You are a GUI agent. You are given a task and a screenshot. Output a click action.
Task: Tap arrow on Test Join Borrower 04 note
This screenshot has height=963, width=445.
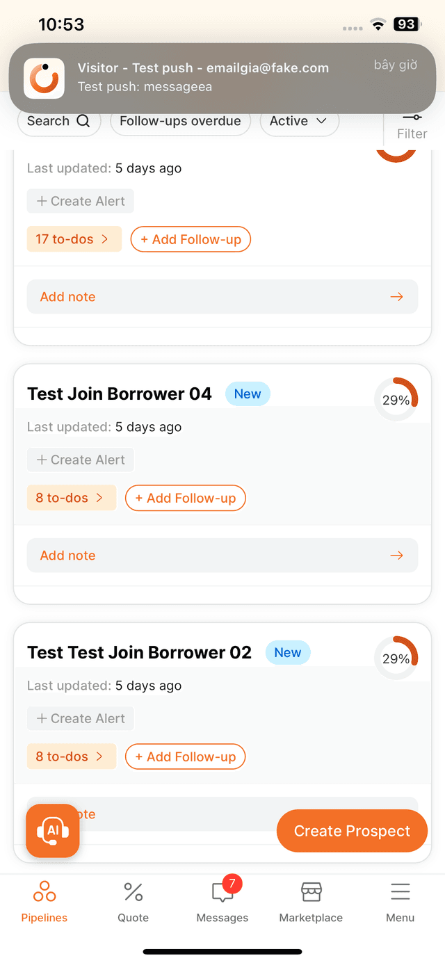tap(396, 556)
